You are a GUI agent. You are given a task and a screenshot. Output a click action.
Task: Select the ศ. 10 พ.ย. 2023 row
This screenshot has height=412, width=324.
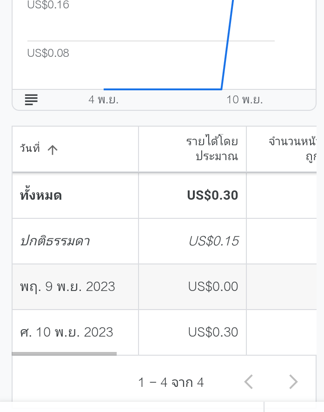pyautogui.click(x=164, y=332)
